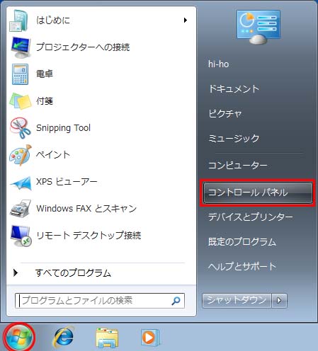Open the shutdown options arrow

point(279,301)
